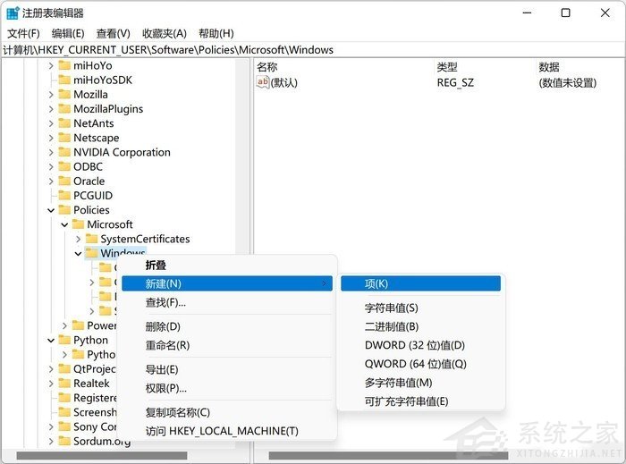Image resolution: width=626 pixels, height=464 pixels.
Task: Choose 项(K) from the new submenu
Action: (376, 283)
